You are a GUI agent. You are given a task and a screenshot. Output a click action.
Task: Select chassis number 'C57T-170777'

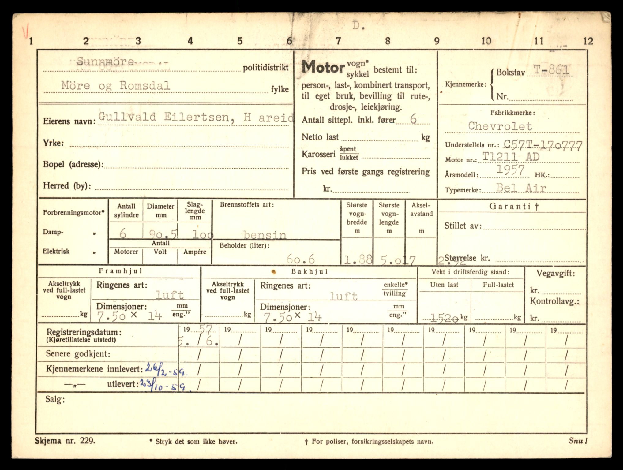[x=543, y=145]
